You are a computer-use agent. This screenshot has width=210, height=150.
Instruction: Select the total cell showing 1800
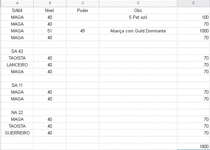click(x=193, y=146)
